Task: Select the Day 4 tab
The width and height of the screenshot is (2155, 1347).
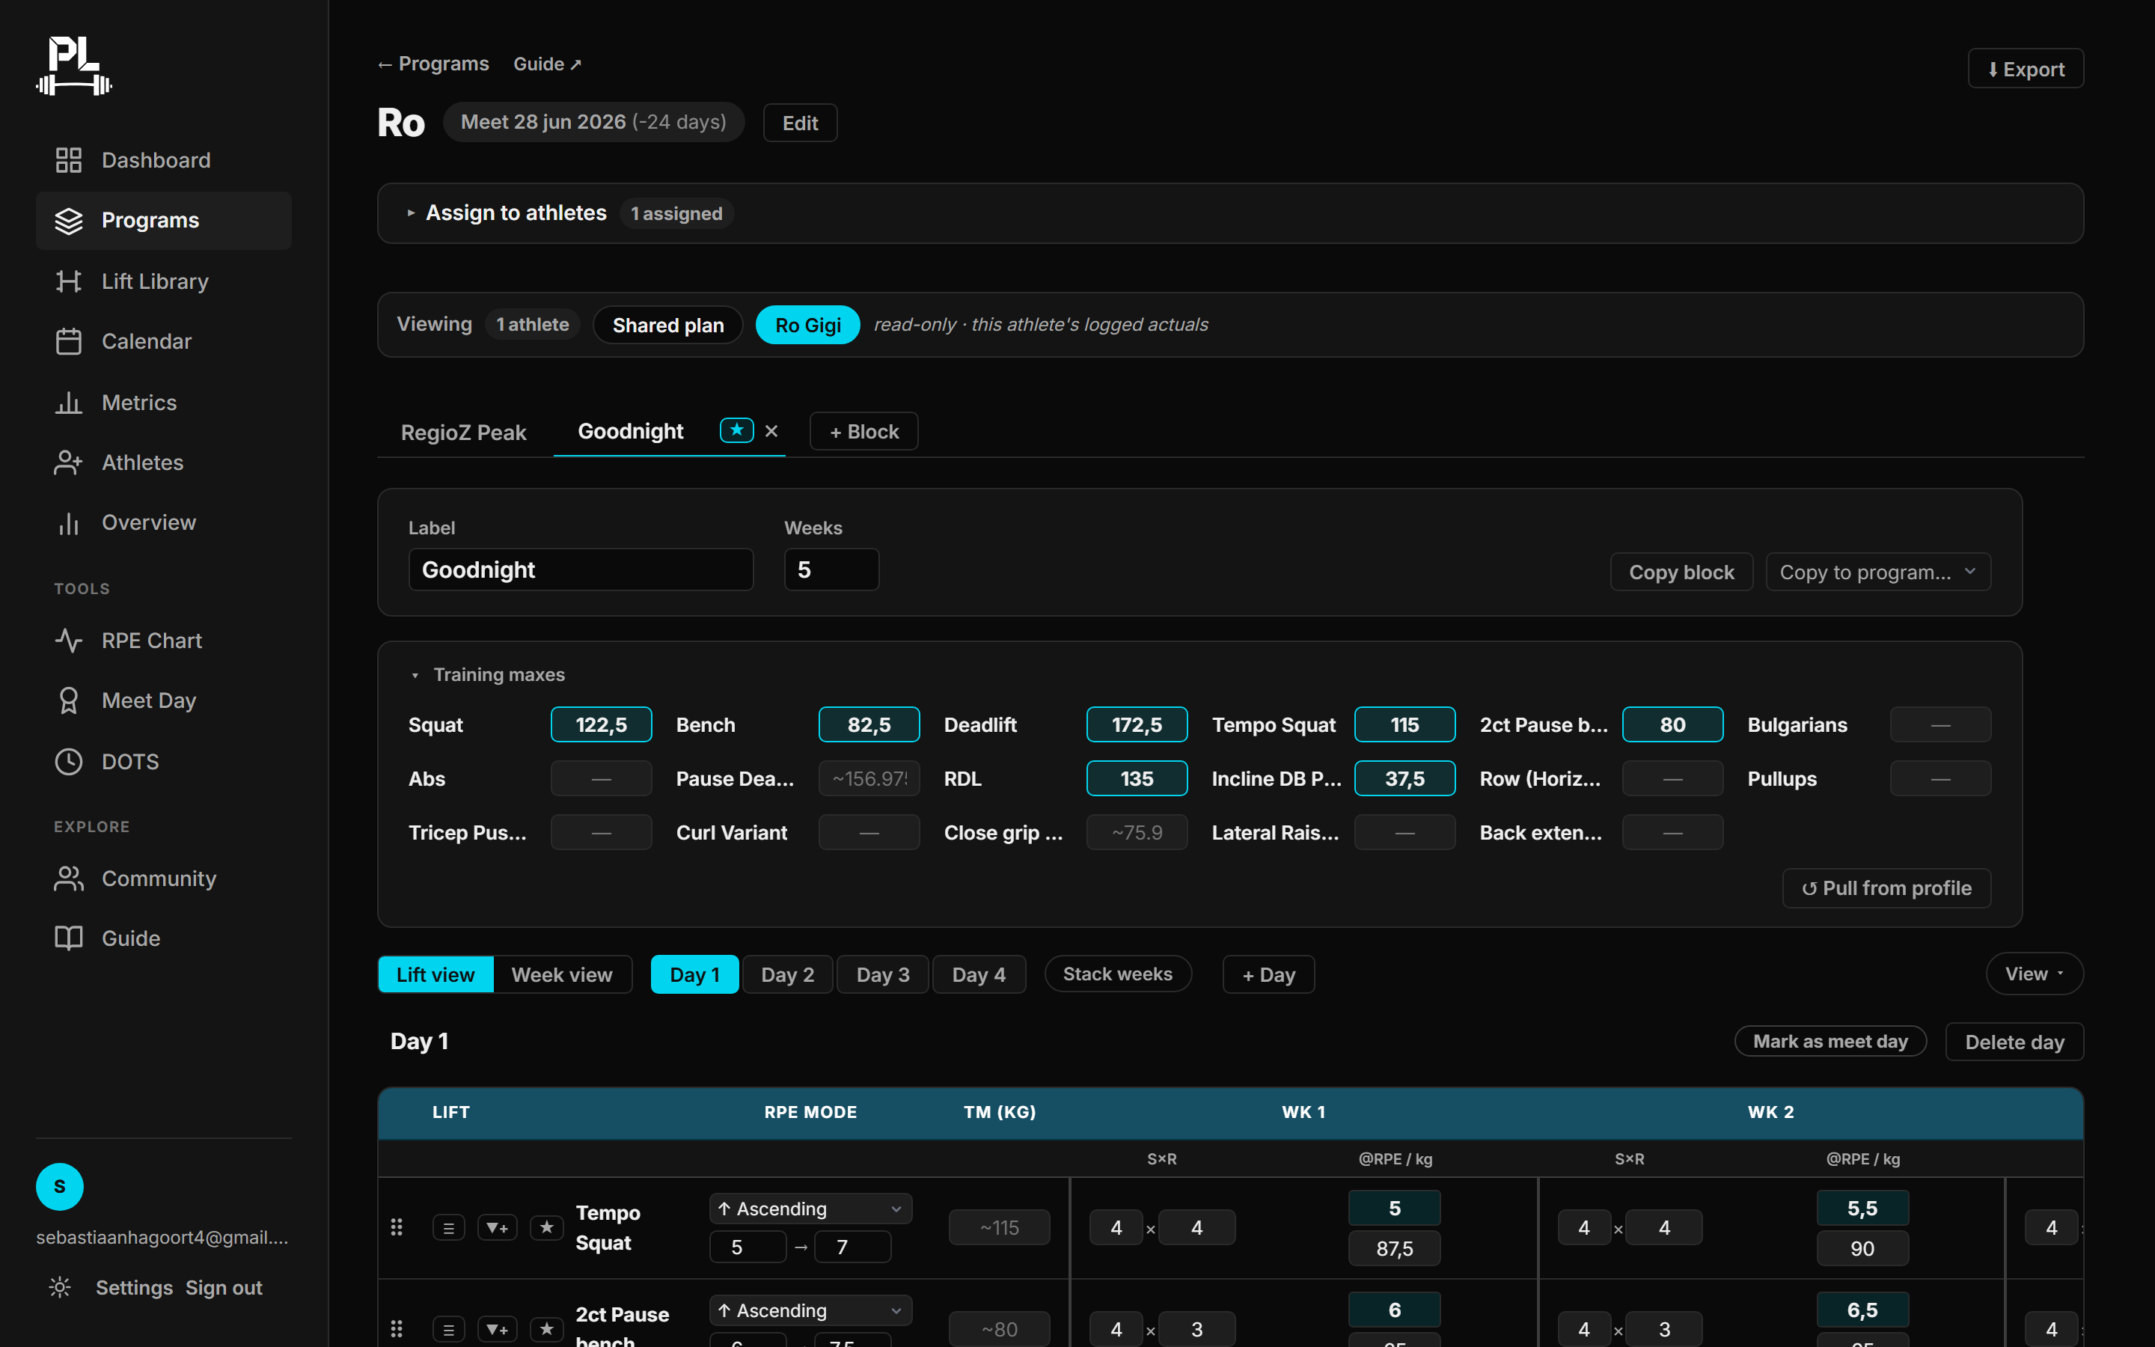Action: [x=979, y=974]
